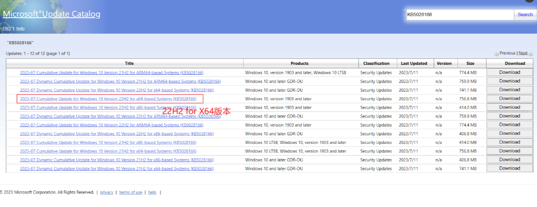This screenshot has width=537, height=207.
Task: Download the Dynamic Cumulative 22H2 ARM64 package
Action: tap(510, 116)
